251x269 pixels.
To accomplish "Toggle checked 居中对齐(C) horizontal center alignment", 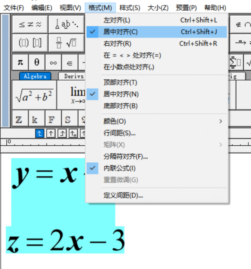I will pyautogui.click(x=157, y=32).
